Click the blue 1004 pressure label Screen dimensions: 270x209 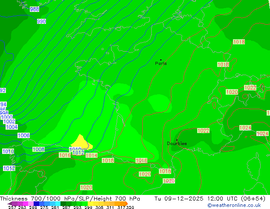point(11,127)
